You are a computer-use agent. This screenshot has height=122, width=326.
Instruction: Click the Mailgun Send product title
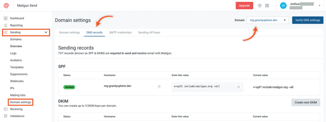point(27,6)
